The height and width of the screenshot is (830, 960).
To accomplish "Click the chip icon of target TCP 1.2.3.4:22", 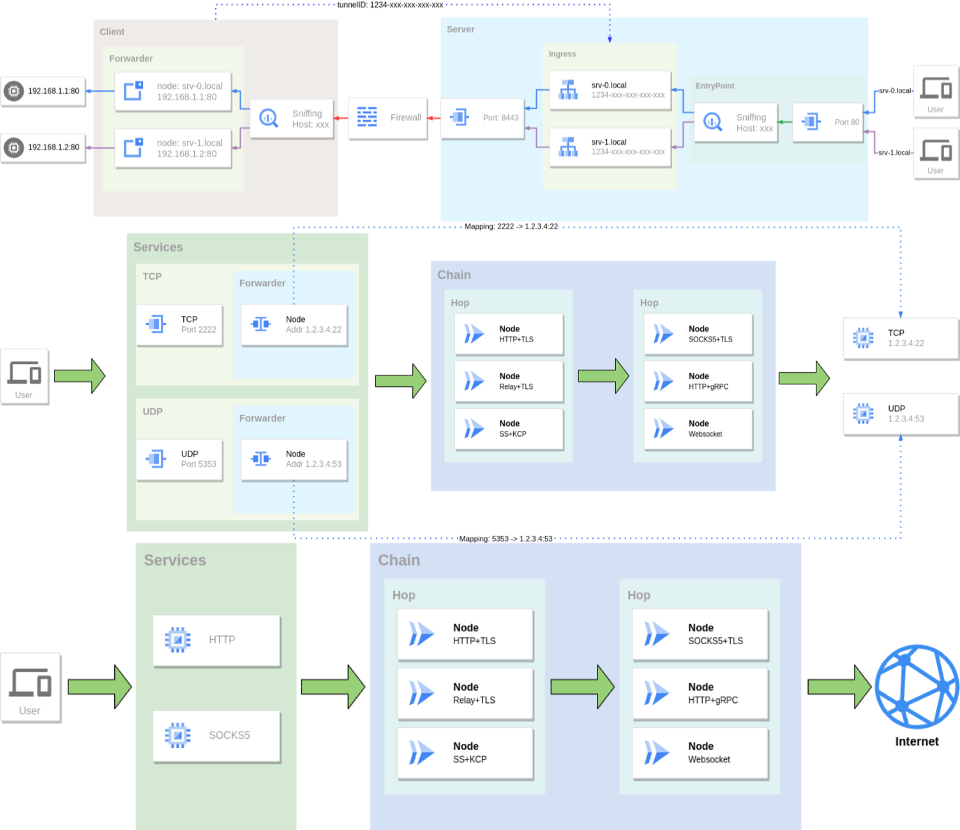I will click(863, 338).
